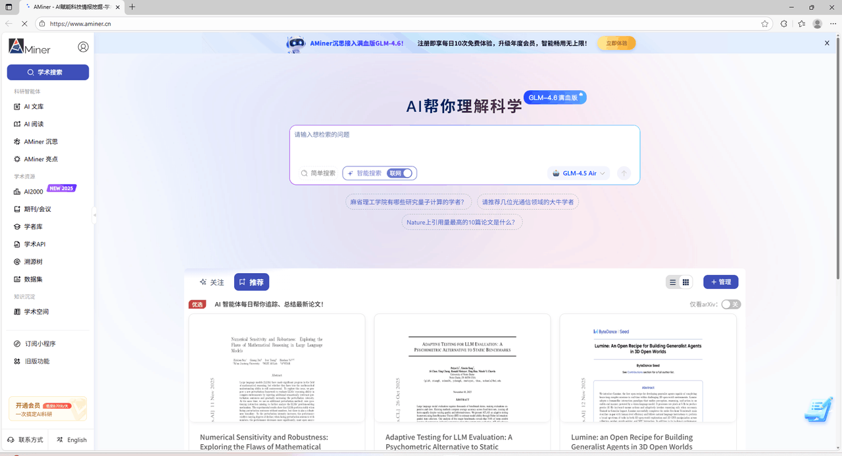Click the 管理 button
The image size is (842, 456).
pyautogui.click(x=721, y=282)
